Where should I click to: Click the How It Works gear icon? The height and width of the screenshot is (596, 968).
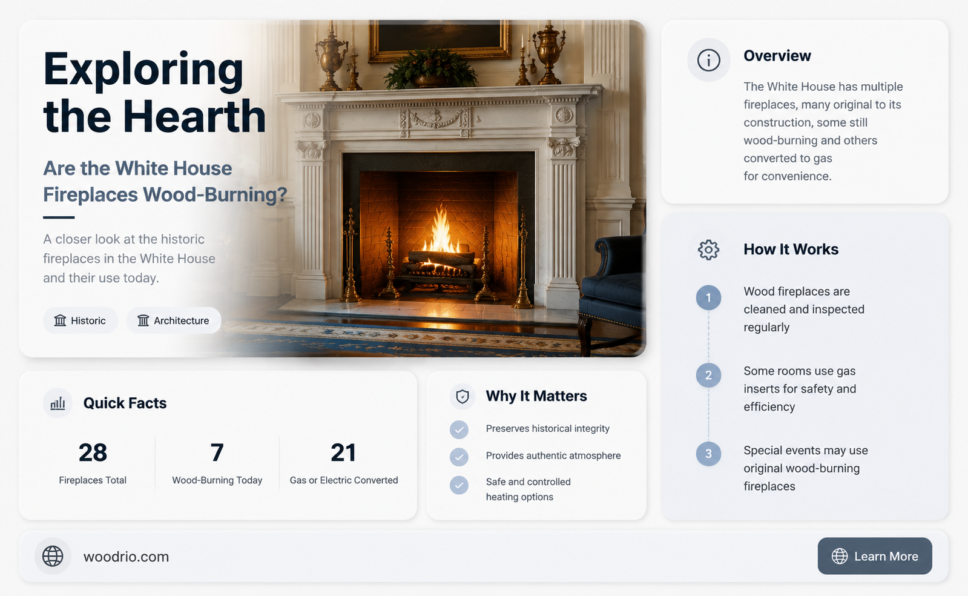point(708,250)
